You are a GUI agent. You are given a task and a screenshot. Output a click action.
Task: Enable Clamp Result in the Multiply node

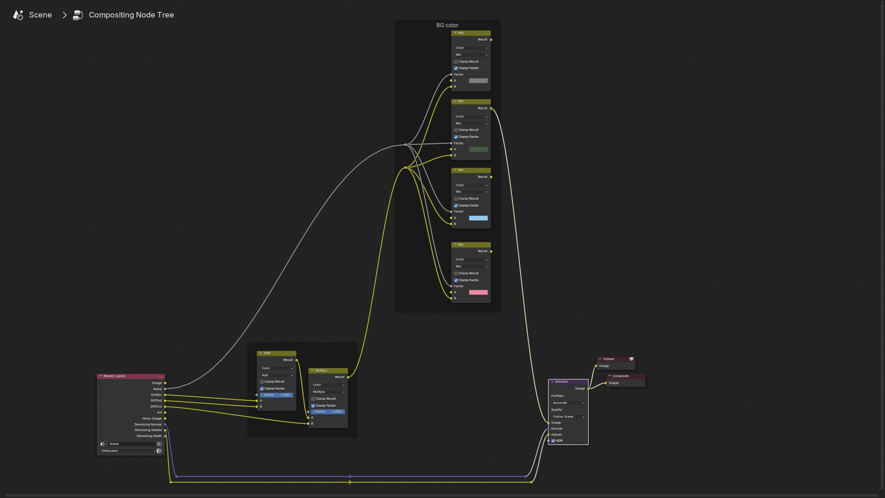tap(313, 399)
